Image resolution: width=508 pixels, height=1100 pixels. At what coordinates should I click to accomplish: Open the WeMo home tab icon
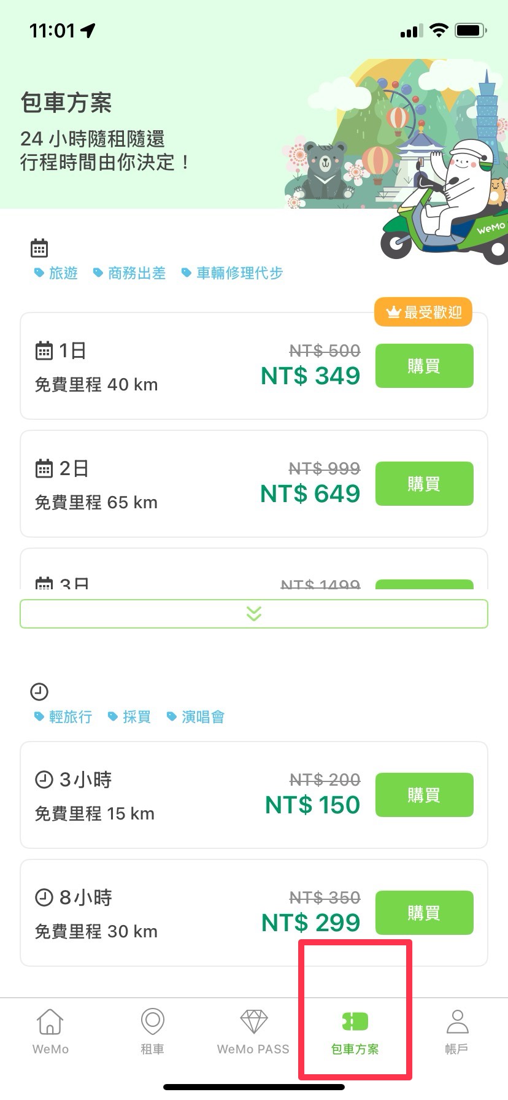coord(50,1022)
